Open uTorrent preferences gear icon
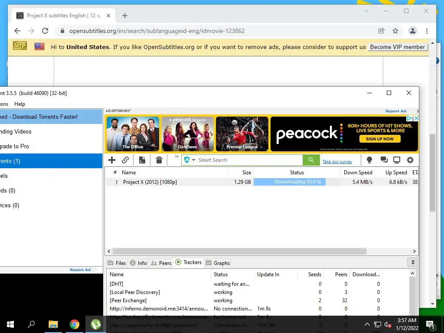This screenshot has height=333, width=444. coord(410,160)
